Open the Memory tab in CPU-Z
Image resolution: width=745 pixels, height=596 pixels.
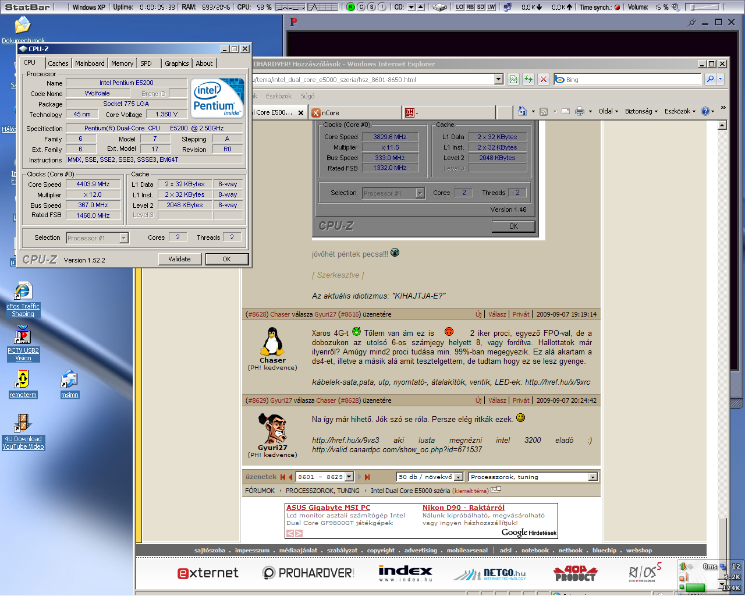coord(122,63)
